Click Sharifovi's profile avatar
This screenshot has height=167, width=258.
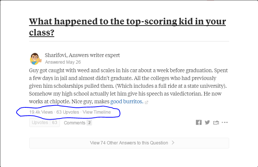pyautogui.click(x=35, y=59)
